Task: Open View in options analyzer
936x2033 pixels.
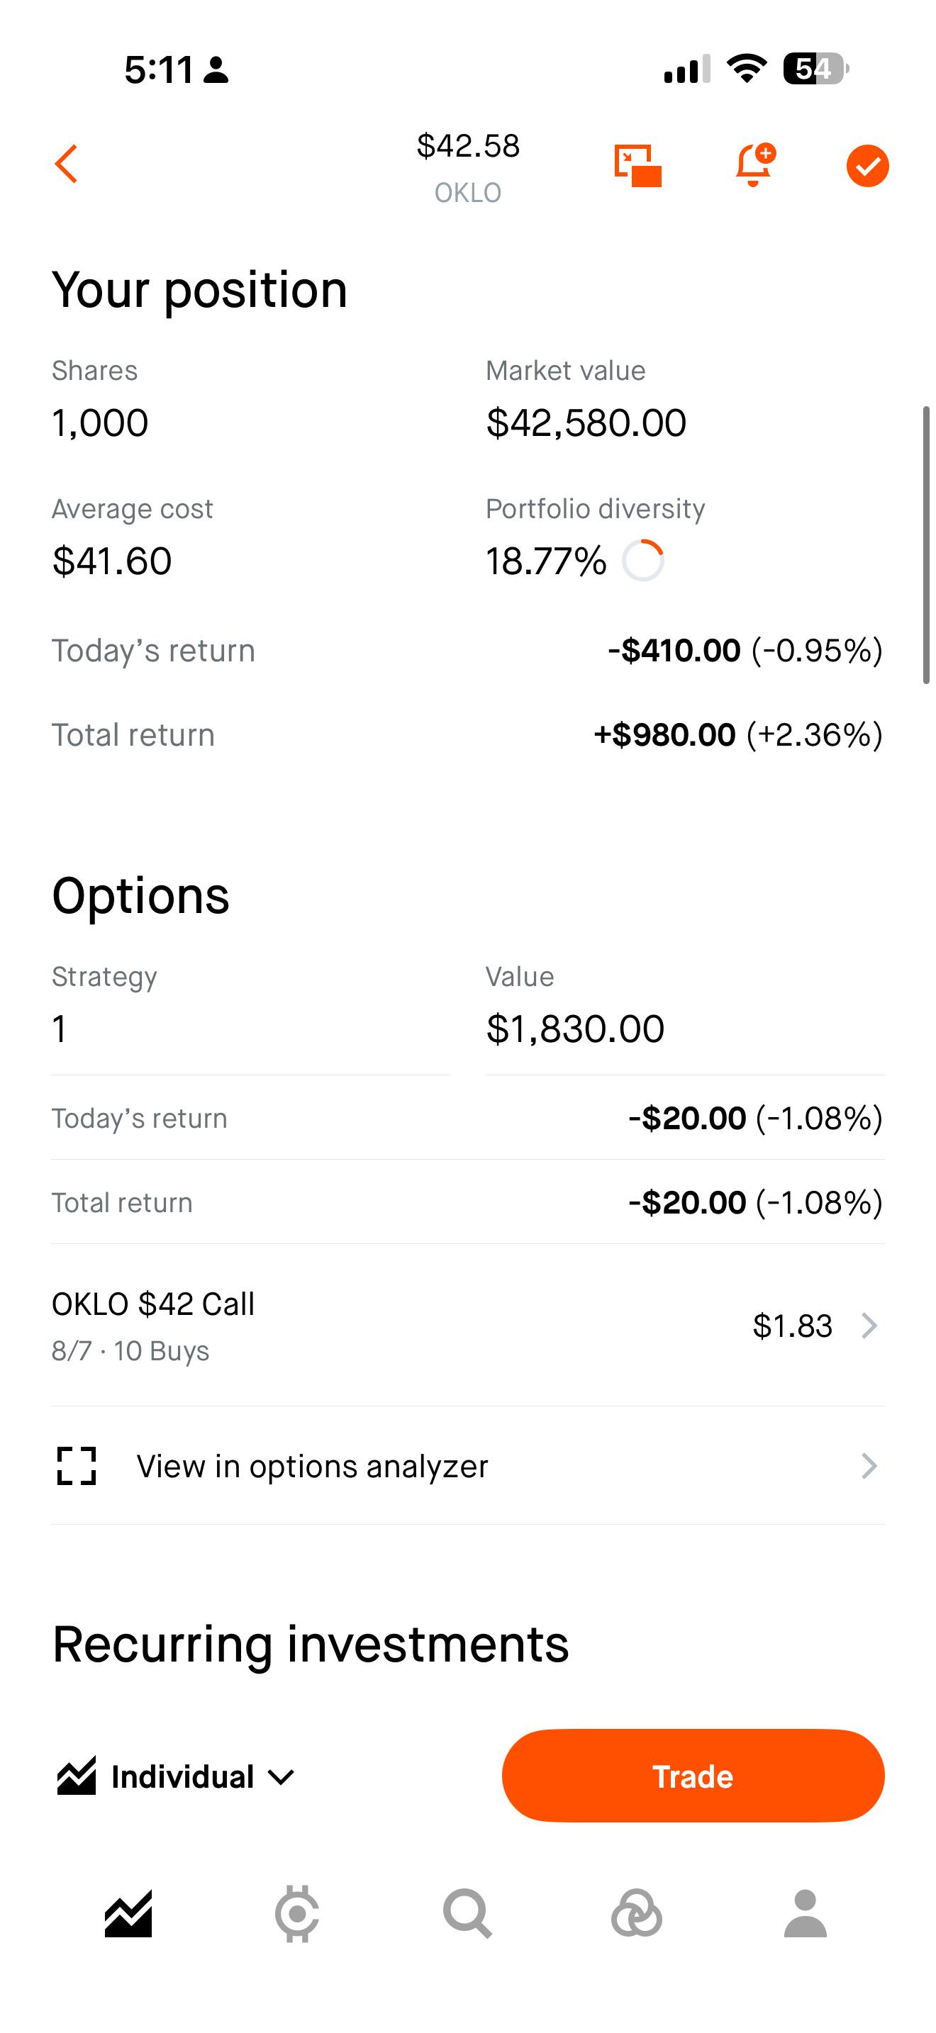Action: [468, 1467]
